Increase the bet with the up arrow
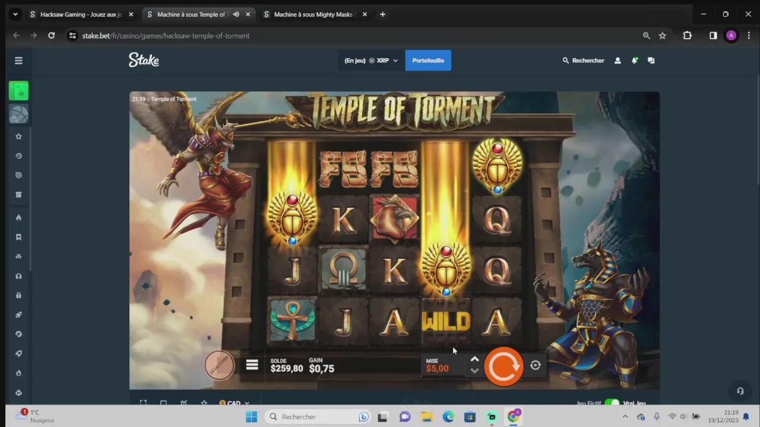This screenshot has width=760, height=427. coord(474,359)
